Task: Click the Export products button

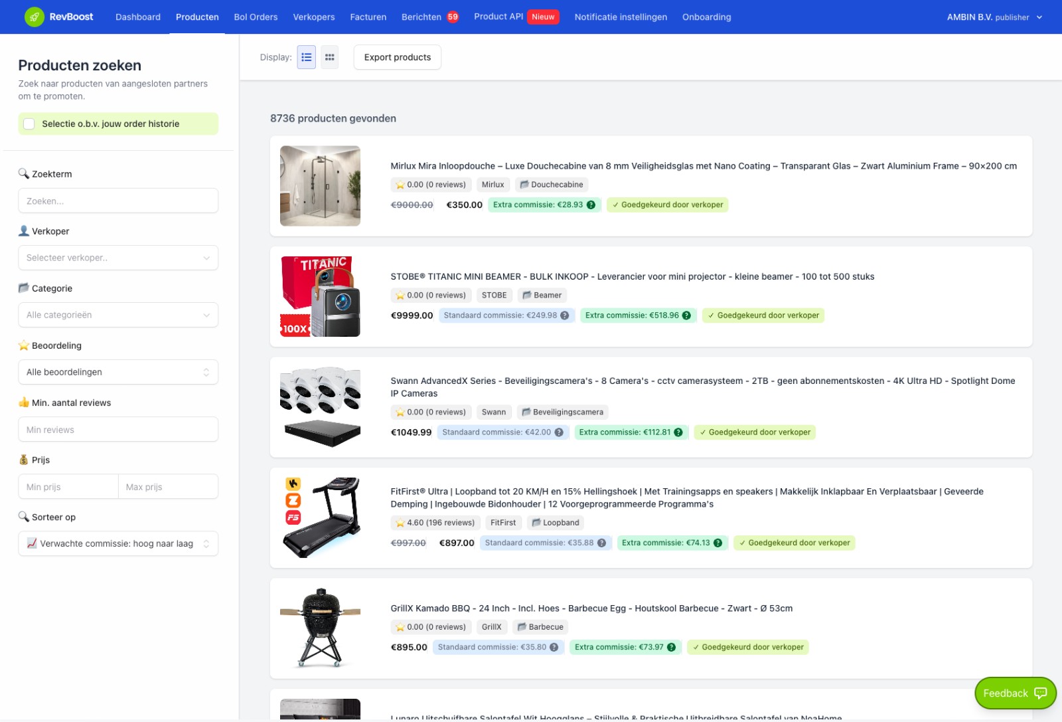Action: click(397, 57)
